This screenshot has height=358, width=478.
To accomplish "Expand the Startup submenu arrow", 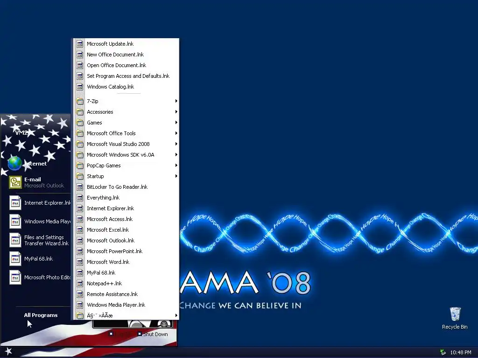I will coord(176,176).
